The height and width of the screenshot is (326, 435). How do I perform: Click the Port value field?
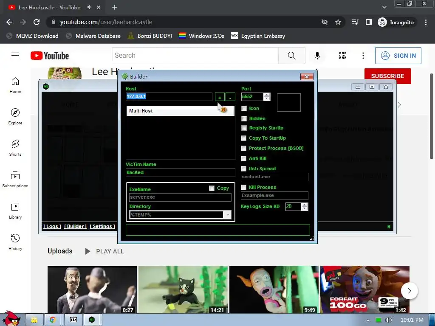pyautogui.click(x=252, y=97)
